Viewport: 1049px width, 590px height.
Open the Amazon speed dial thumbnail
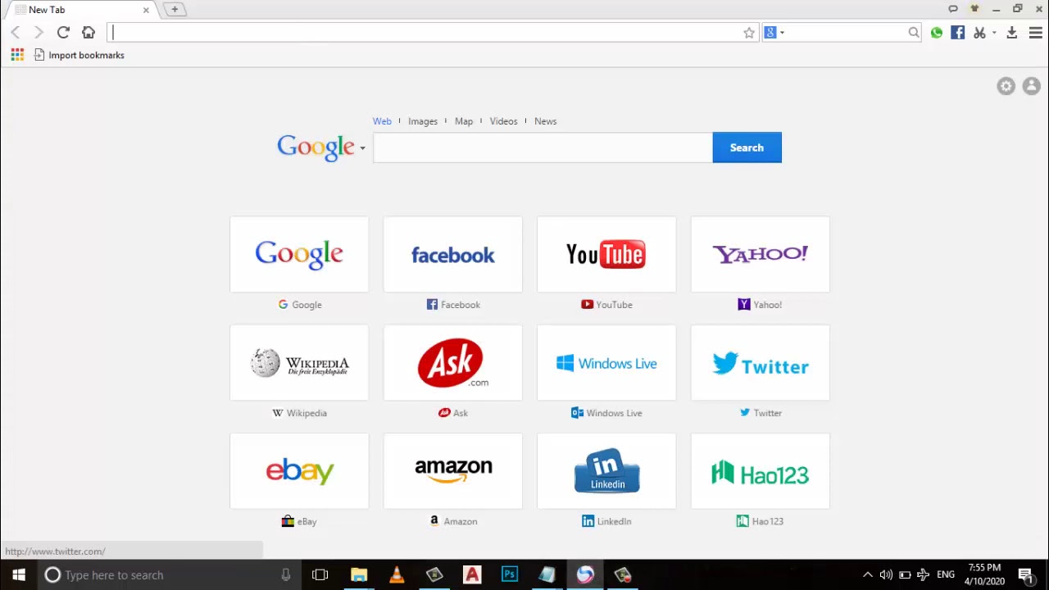(x=453, y=471)
